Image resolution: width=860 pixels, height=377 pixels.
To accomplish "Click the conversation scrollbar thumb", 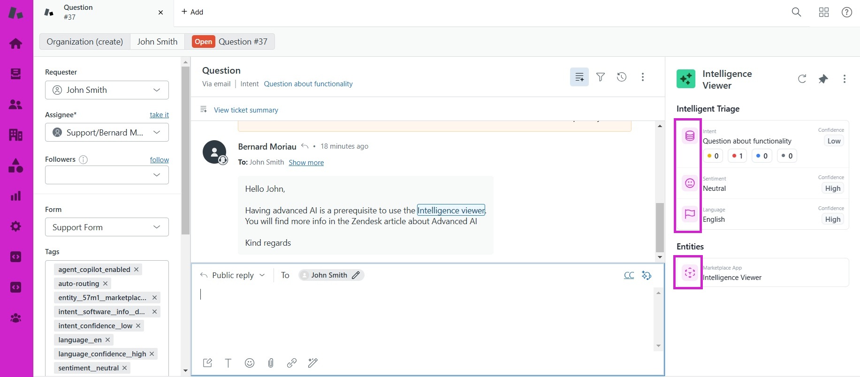I will [x=660, y=227].
